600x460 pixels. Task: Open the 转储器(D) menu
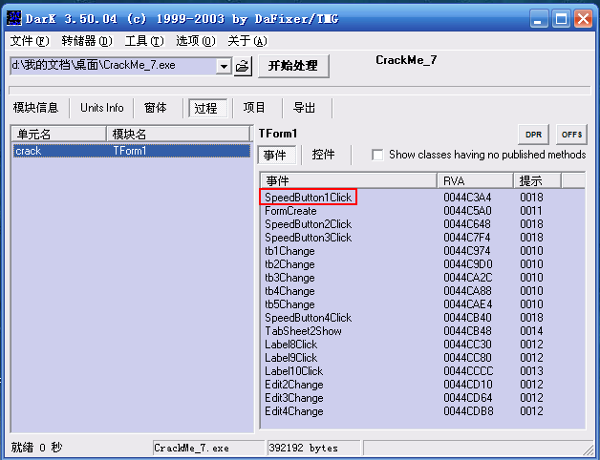point(87,41)
